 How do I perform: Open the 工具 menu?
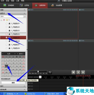(x=18, y=1)
